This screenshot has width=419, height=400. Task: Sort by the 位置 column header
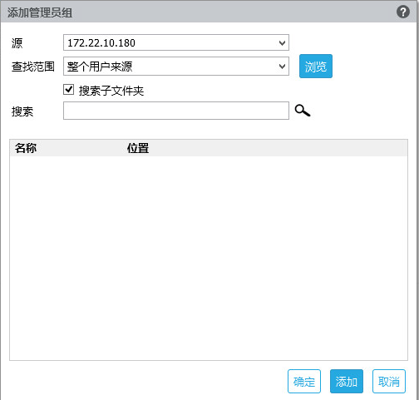tap(138, 148)
